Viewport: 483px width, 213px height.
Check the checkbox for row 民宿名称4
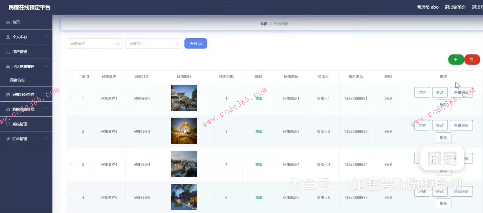[72, 164]
